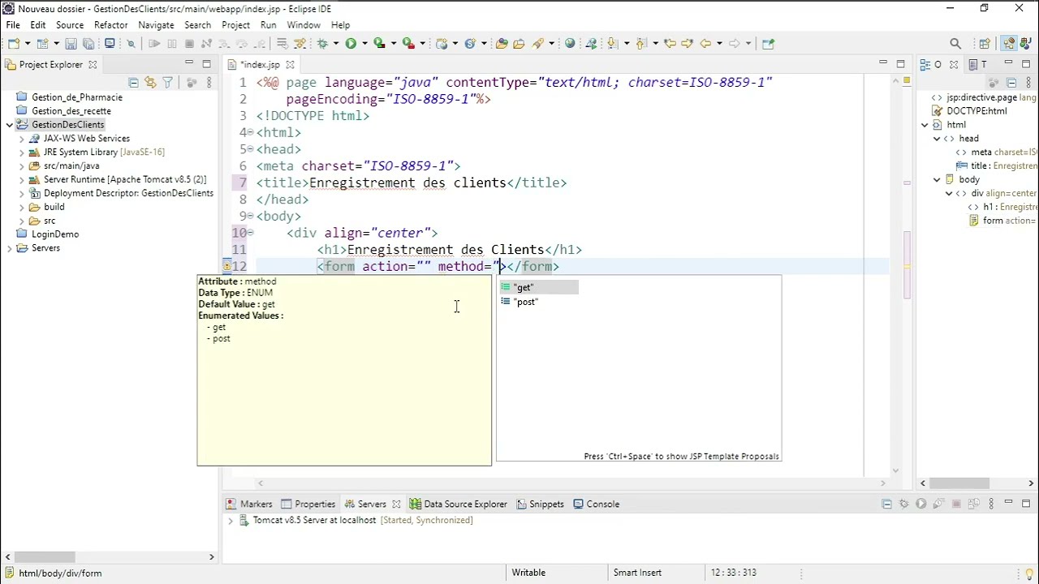Open the File menu
Viewport: 1039px width, 584px height.
coord(13,25)
